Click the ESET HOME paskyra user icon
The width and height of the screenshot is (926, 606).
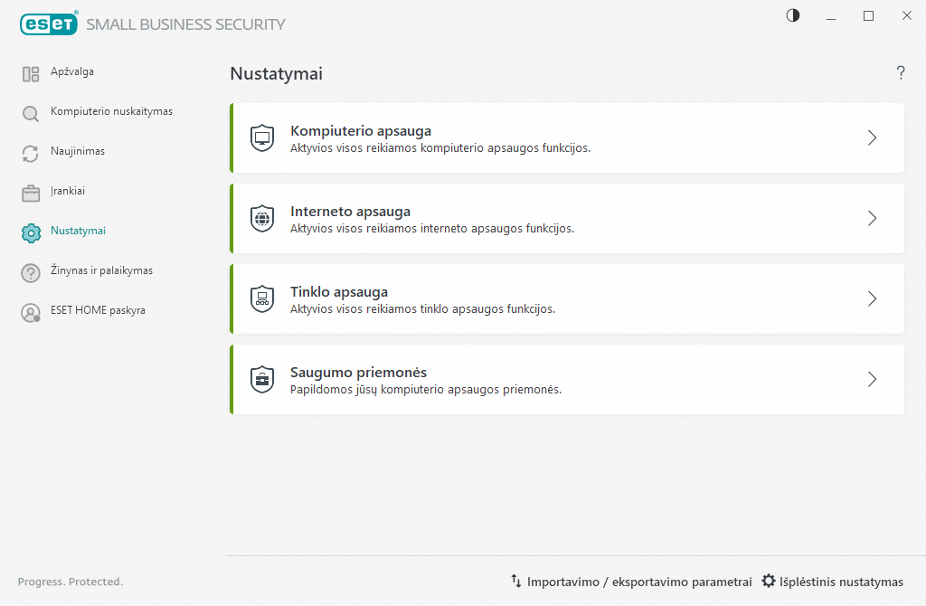pos(31,313)
